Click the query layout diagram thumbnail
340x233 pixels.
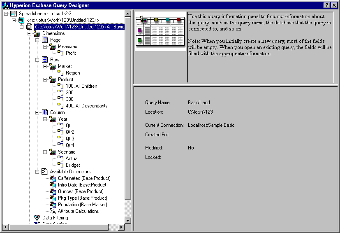(160, 31)
